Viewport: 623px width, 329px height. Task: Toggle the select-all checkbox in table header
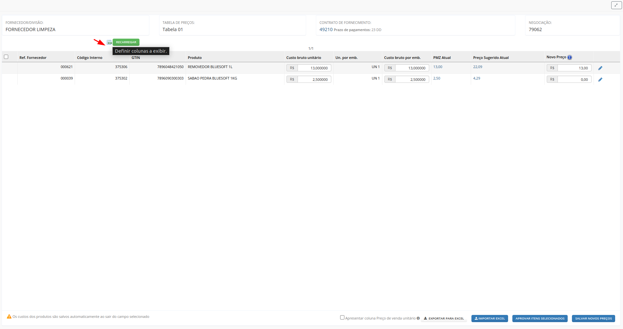(6, 57)
